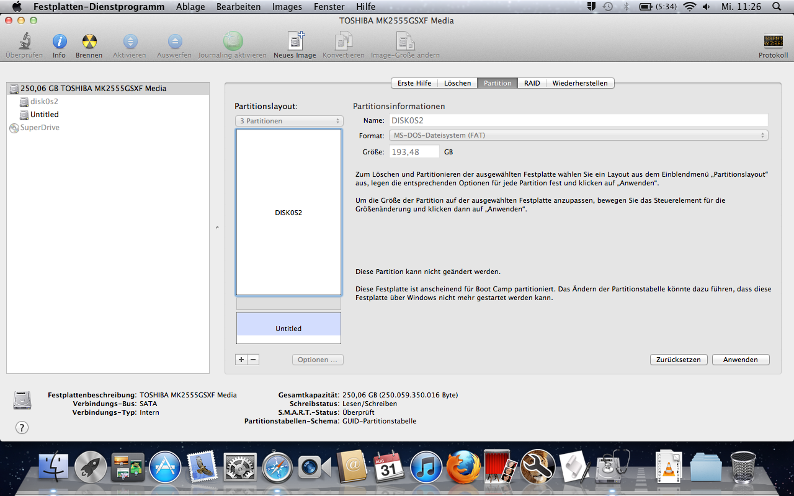This screenshot has height=496, width=794.
Task: Open Trash in the Dock
Action: click(x=743, y=467)
